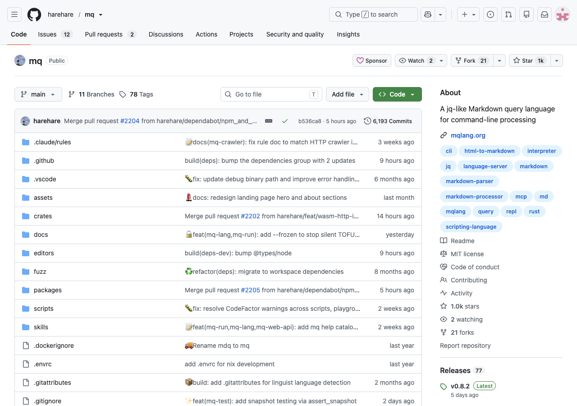
Task: View the green commit status checkmark
Action: [x=285, y=121]
